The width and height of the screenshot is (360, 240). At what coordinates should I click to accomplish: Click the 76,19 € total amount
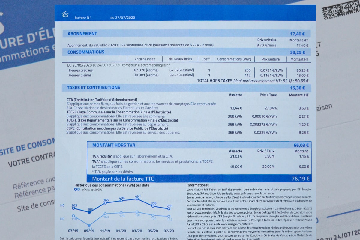pos(300,179)
